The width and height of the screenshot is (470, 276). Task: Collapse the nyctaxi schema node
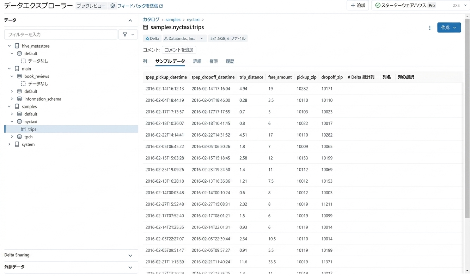(12, 121)
